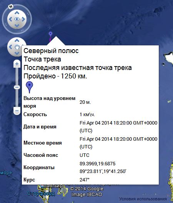Click the 89.3969,19.6875 coordinates value
Viewport: 173px width, 203px height.
point(97,164)
